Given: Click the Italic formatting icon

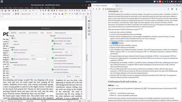Looking at the screenshot, I should [46, 14].
